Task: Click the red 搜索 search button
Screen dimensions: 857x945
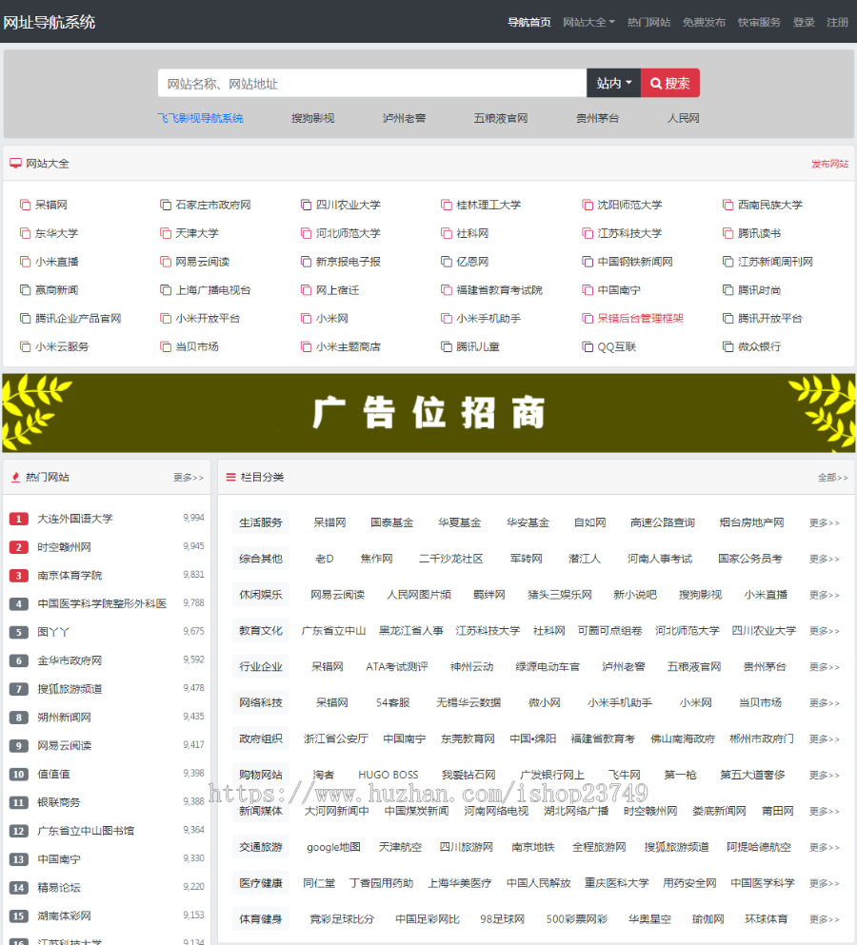Action: coord(670,83)
